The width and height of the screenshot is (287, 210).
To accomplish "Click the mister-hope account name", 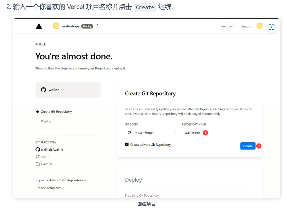I will click(x=70, y=26).
